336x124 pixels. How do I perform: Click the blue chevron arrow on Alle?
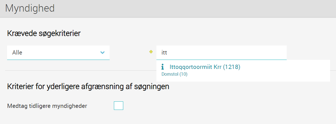point(103,52)
